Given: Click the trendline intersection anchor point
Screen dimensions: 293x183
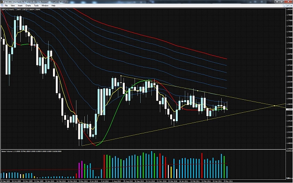Looking at the screenshot, I should click(x=274, y=106).
